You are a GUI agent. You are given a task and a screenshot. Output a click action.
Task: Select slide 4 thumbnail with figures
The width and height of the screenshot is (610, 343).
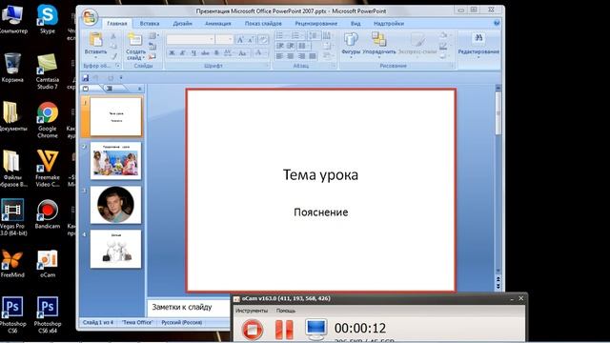tap(115, 249)
